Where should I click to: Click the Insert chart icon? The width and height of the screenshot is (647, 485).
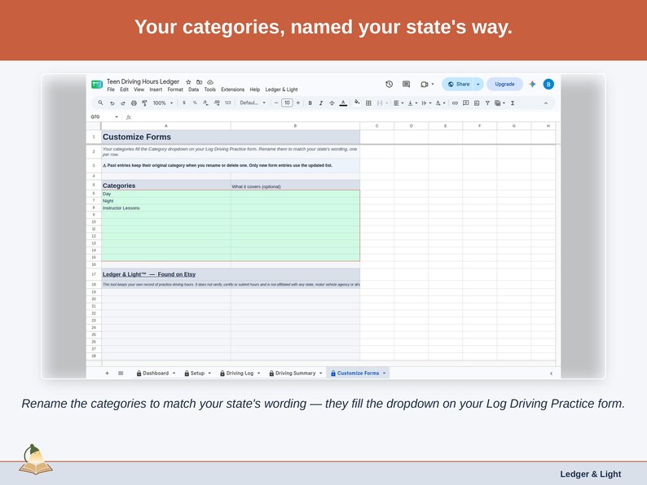(x=477, y=103)
